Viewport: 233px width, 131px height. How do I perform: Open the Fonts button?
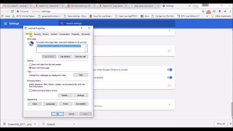coord(66,104)
